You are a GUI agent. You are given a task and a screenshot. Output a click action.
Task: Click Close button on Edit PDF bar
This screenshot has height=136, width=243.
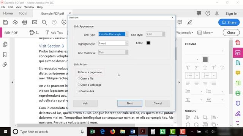point(231,32)
